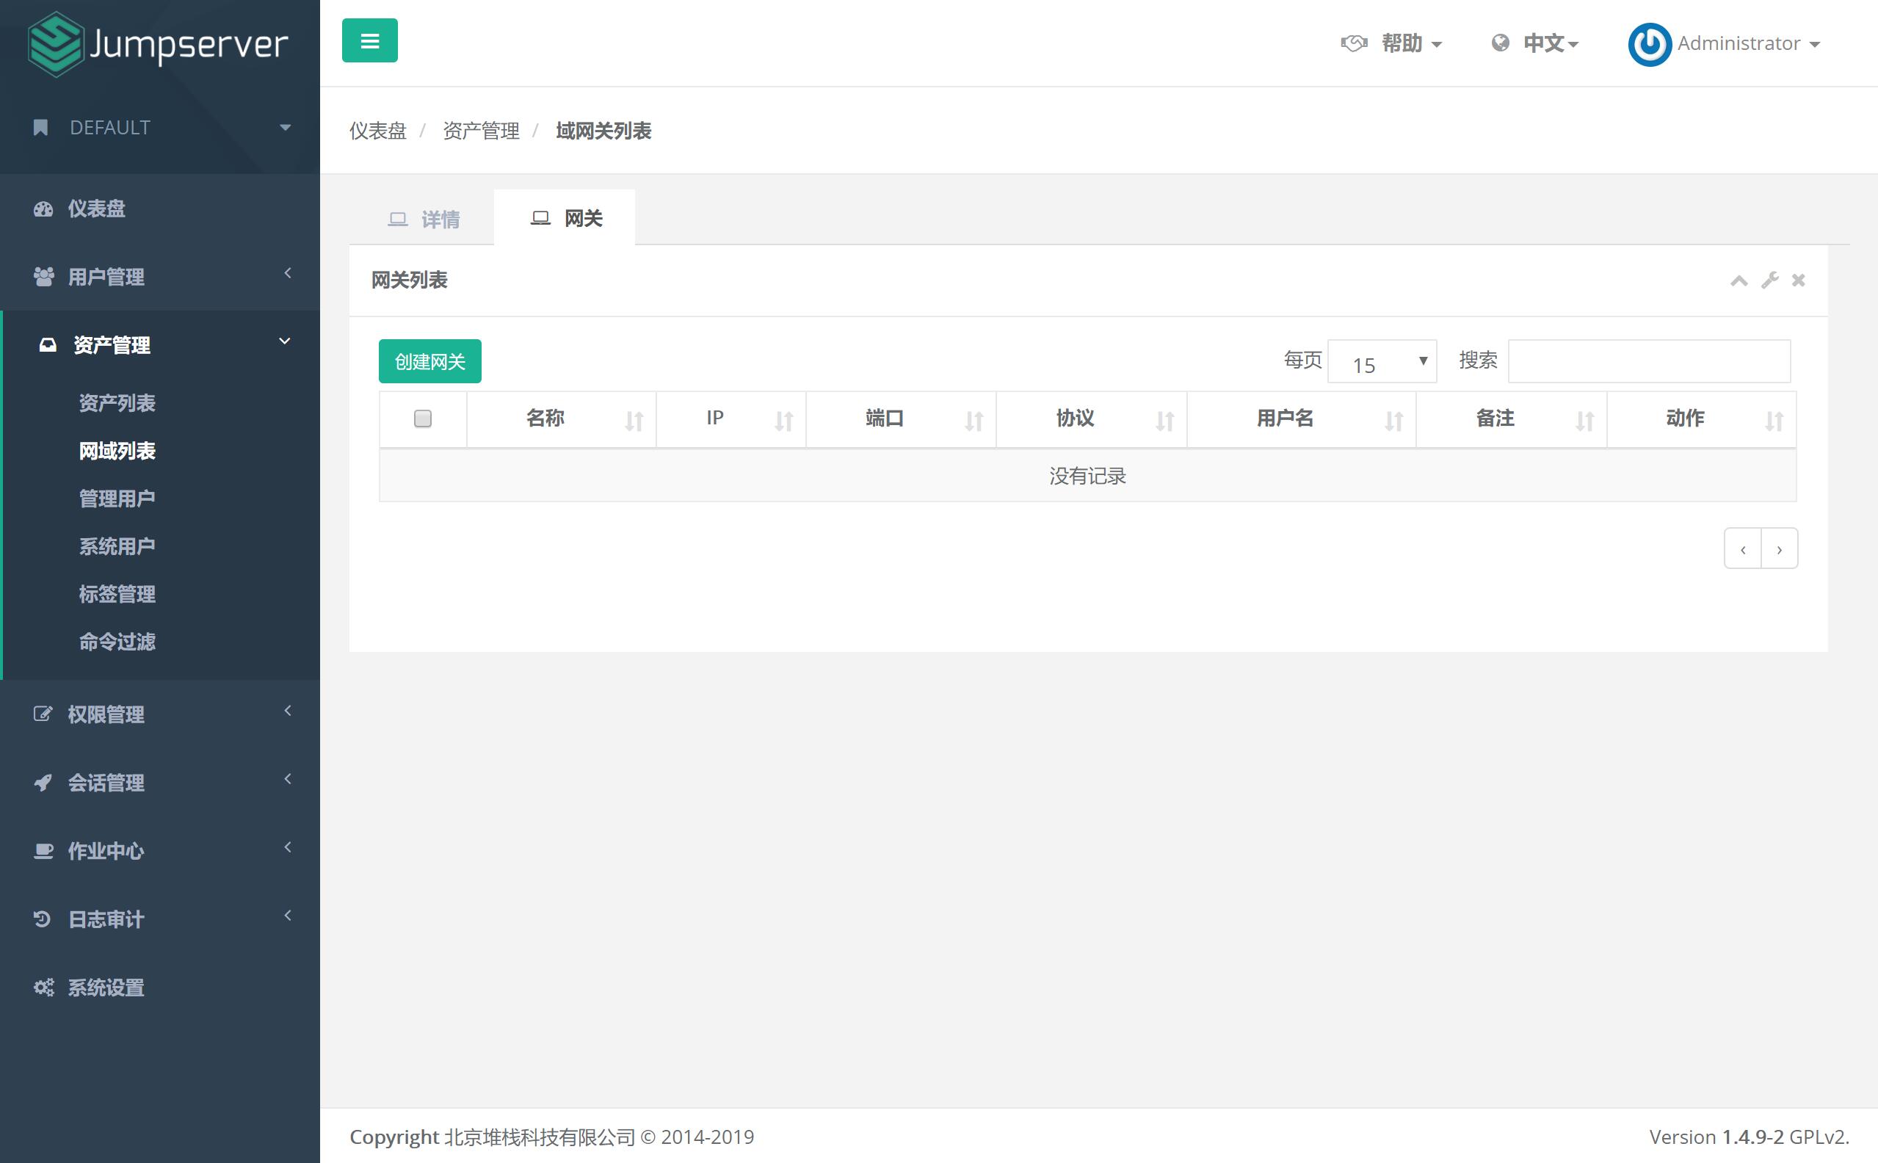
Task: Sort the table by 协议 column
Action: click(1091, 419)
